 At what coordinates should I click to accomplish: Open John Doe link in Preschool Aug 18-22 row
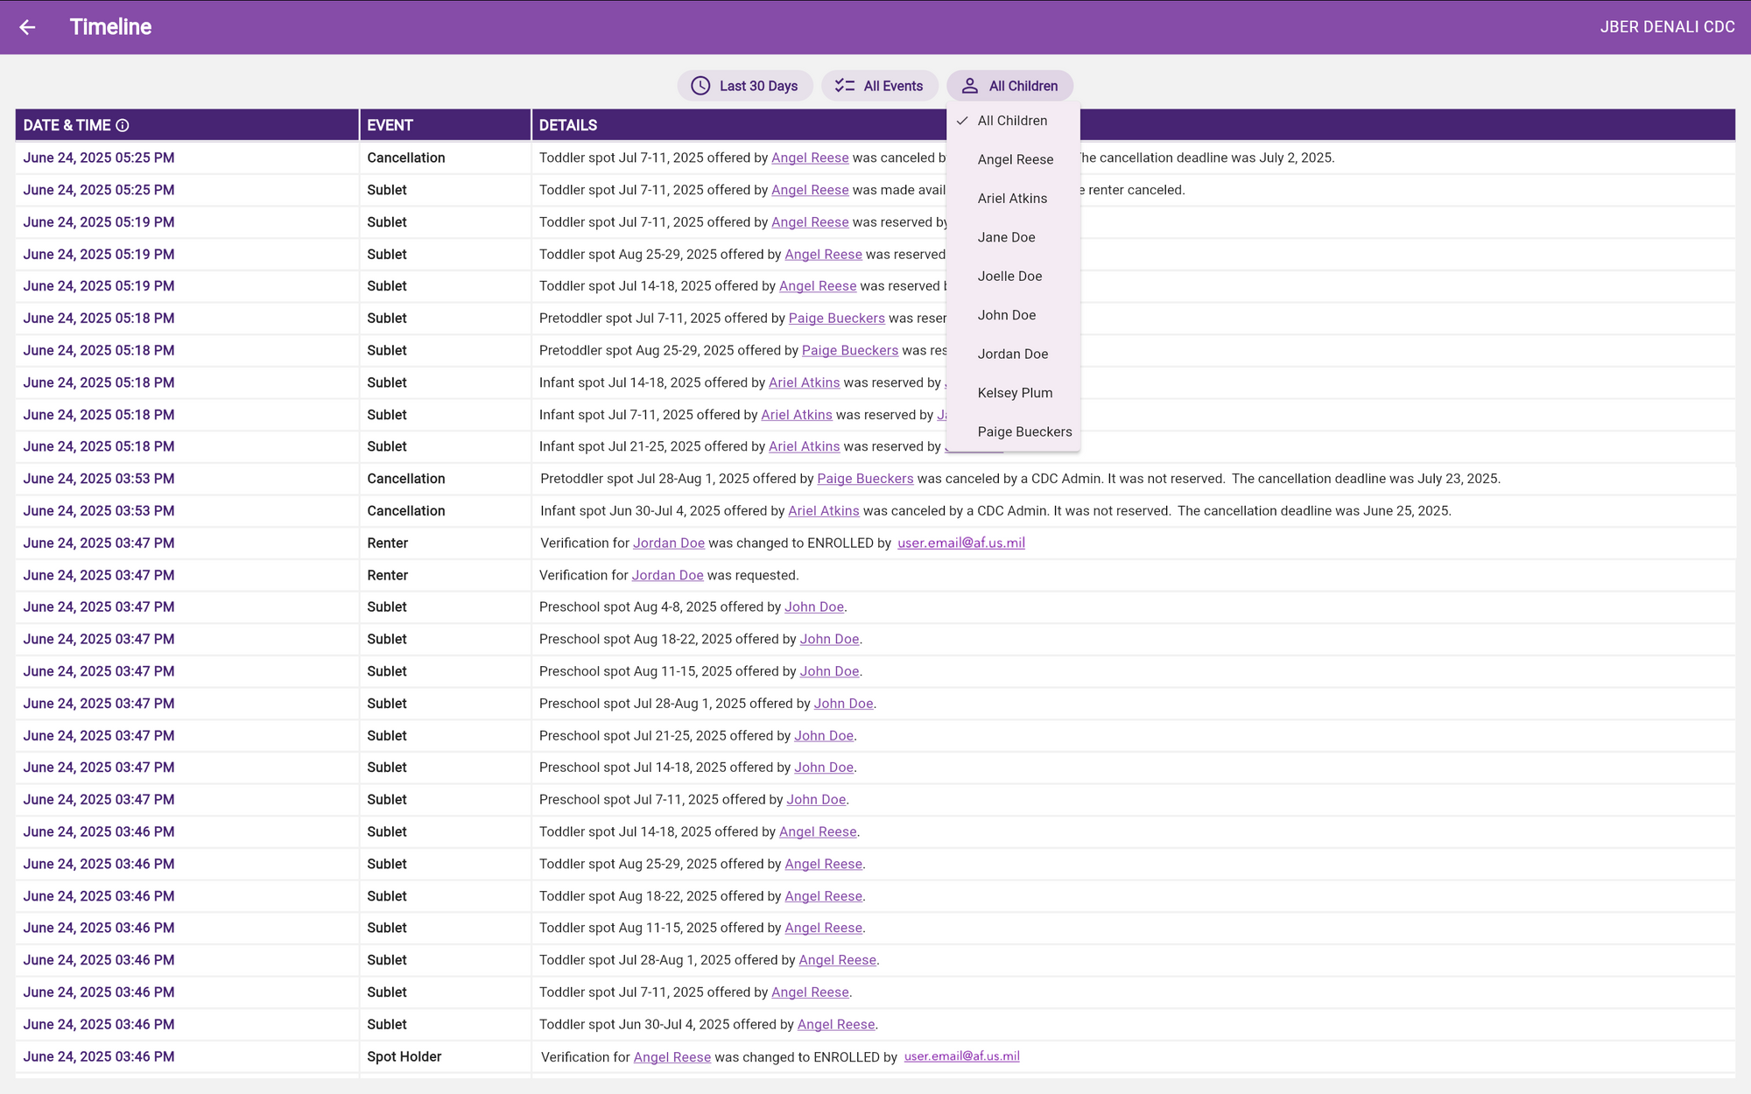(x=829, y=640)
